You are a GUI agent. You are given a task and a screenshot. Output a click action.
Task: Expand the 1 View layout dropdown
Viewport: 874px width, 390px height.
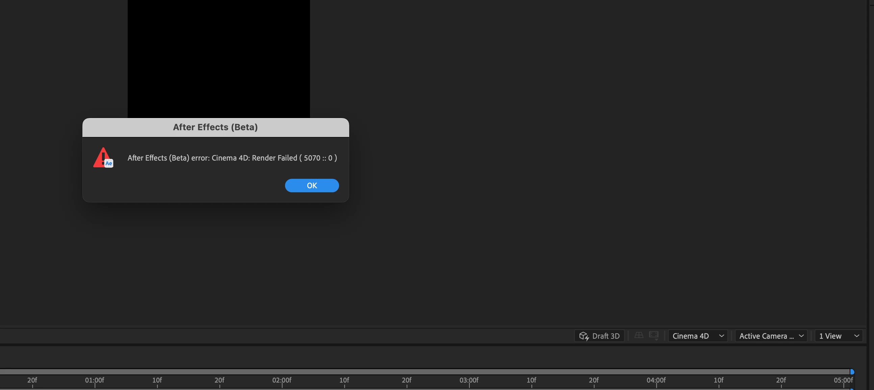(x=839, y=336)
